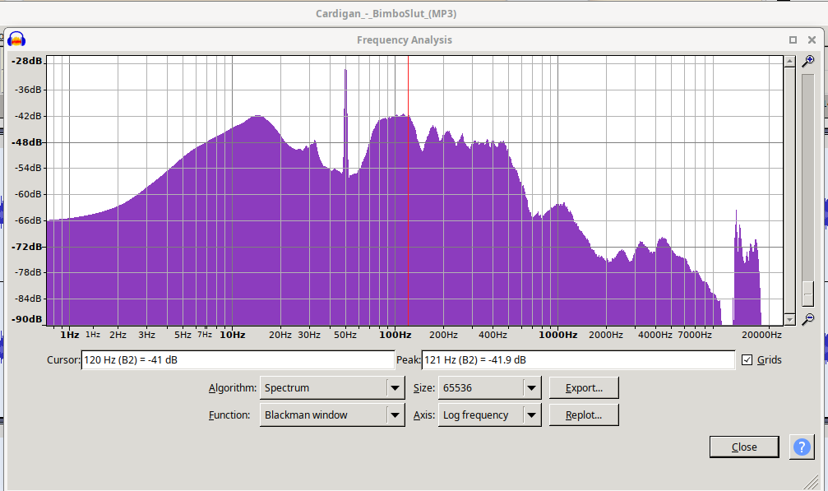Viewport: 828px width, 491px height.
Task: Click the tall narrow spike at 50 Hz in plot
Action: tap(345, 123)
